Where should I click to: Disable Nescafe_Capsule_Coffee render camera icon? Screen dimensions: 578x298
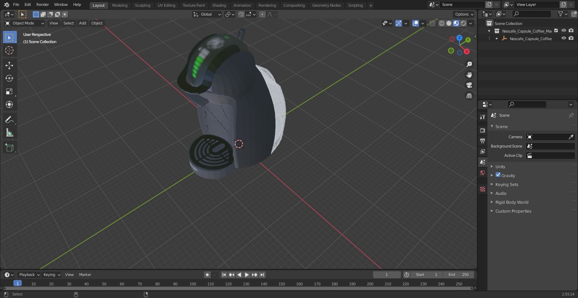571,38
